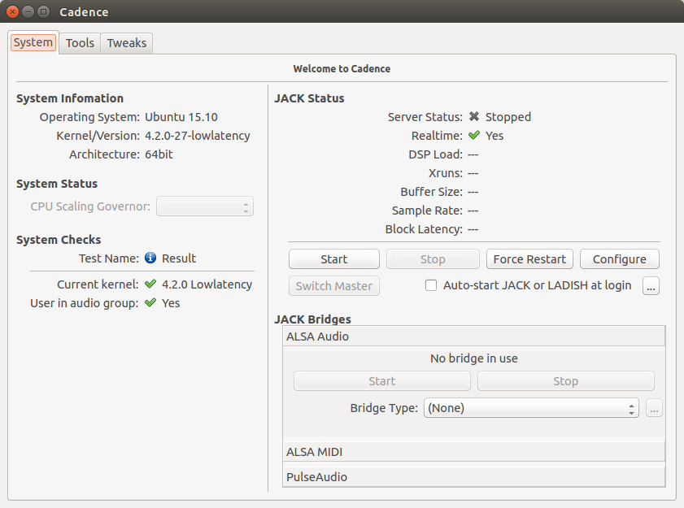Switch to the System tab
The image size is (684, 508).
coord(33,42)
